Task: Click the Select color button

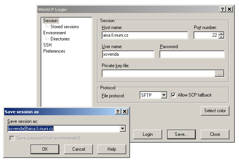Action: coord(215,111)
